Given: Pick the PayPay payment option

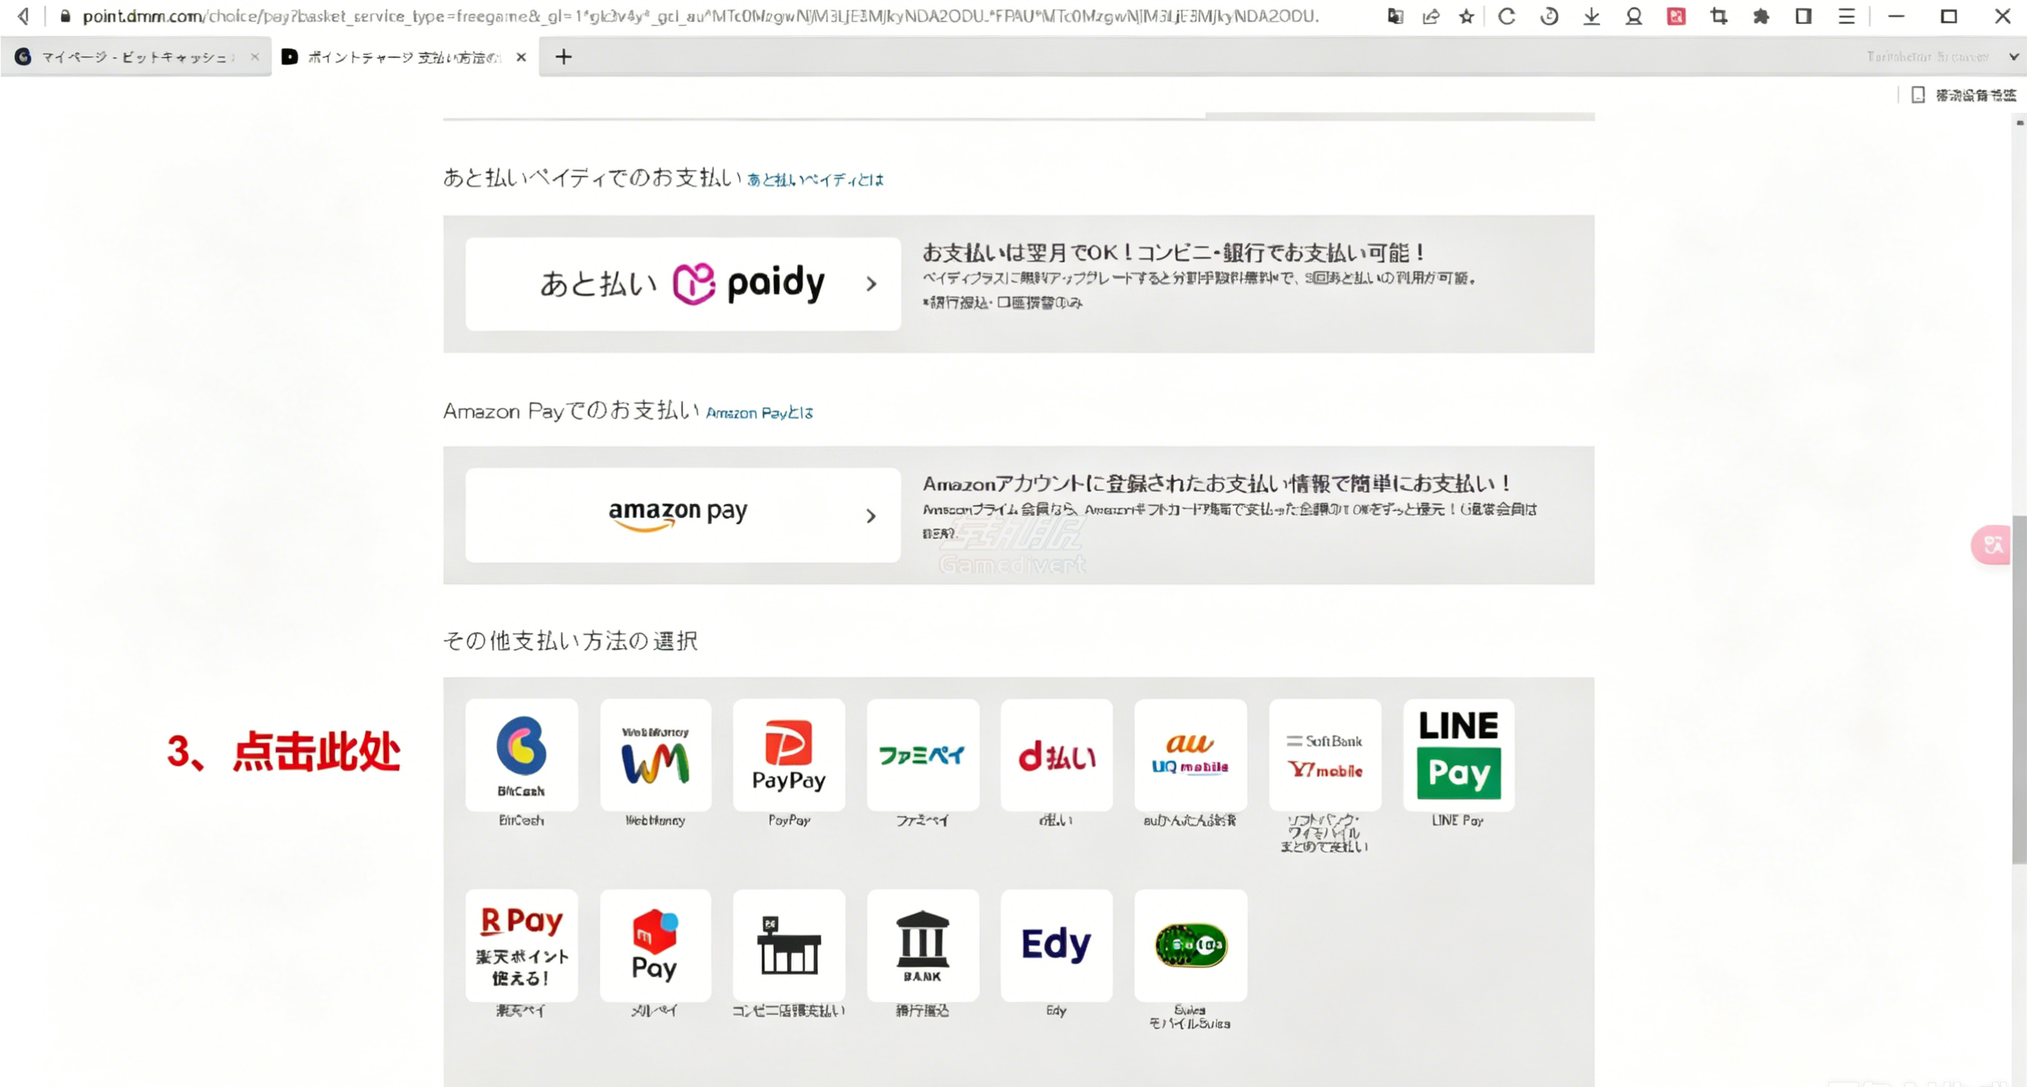Looking at the screenshot, I should tap(789, 755).
